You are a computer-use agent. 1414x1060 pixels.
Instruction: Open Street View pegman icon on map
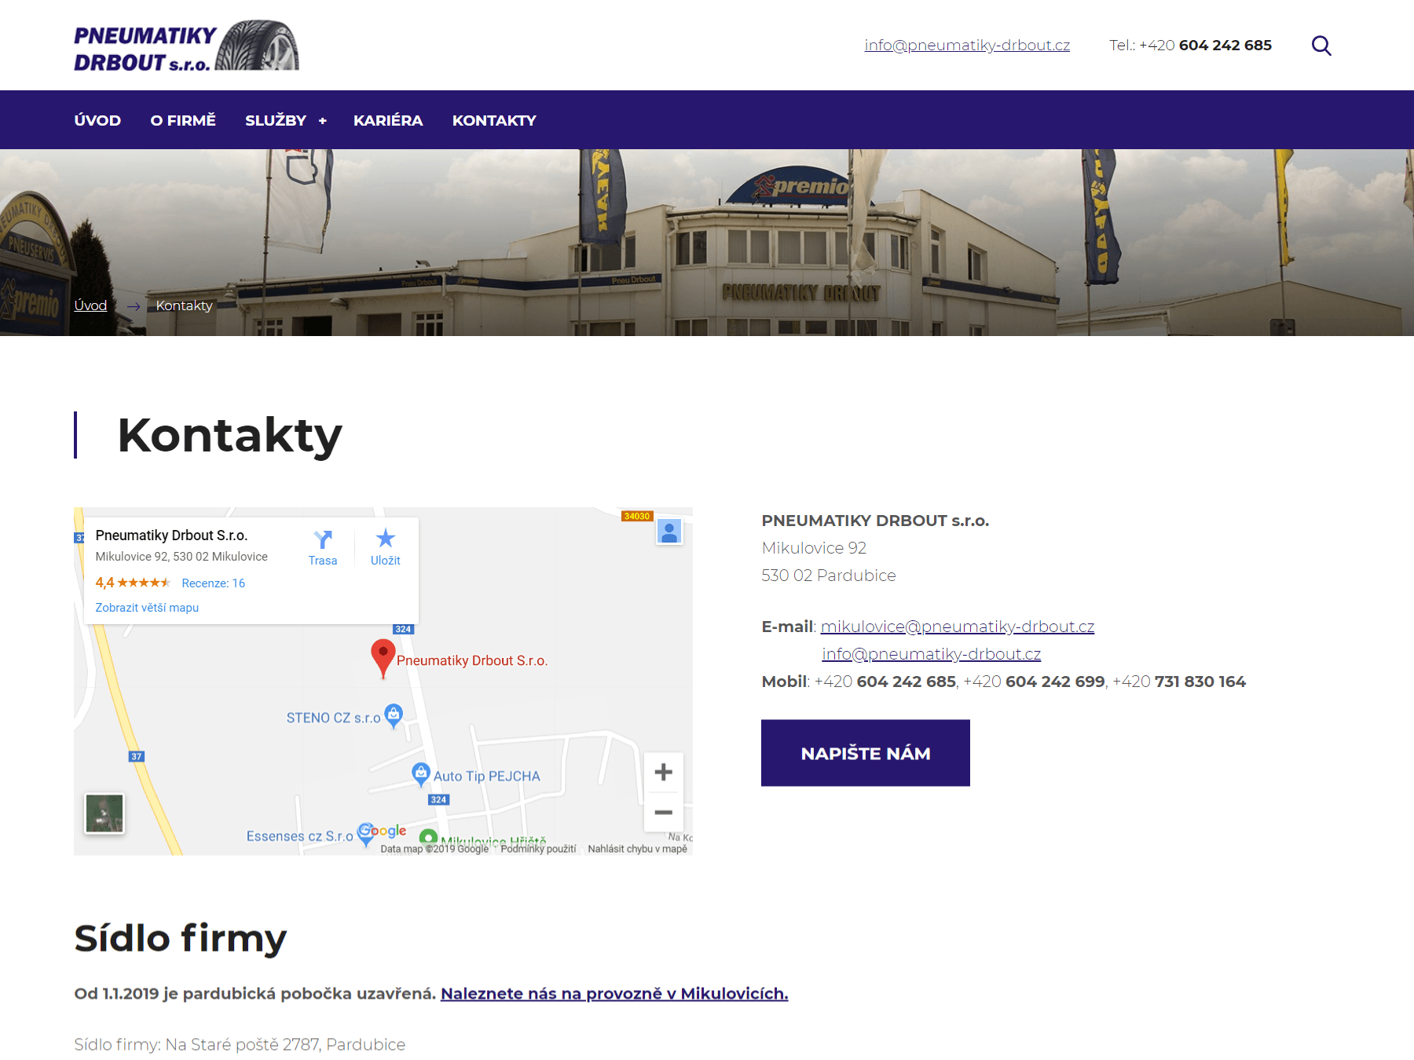[x=669, y=532]
